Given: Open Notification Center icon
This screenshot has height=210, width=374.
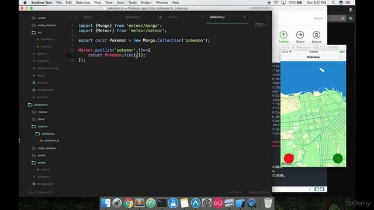Looking at the screenshot, I should pos(348,2).
